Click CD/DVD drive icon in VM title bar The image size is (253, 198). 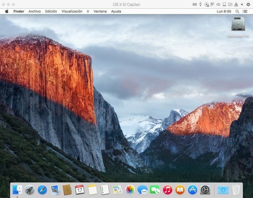(207, 5)
